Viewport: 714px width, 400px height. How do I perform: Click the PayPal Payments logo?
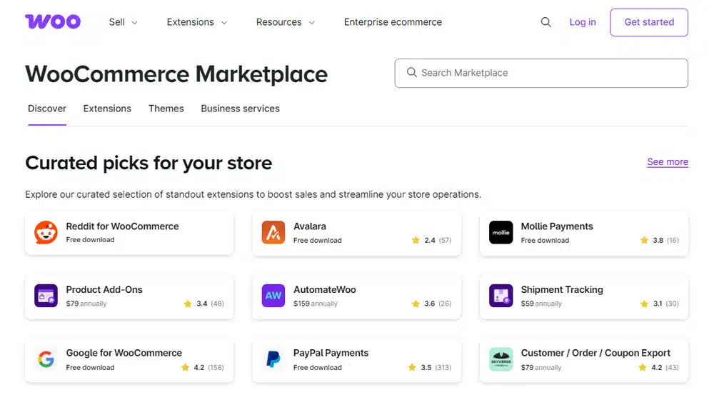click(x=273, y=359)
